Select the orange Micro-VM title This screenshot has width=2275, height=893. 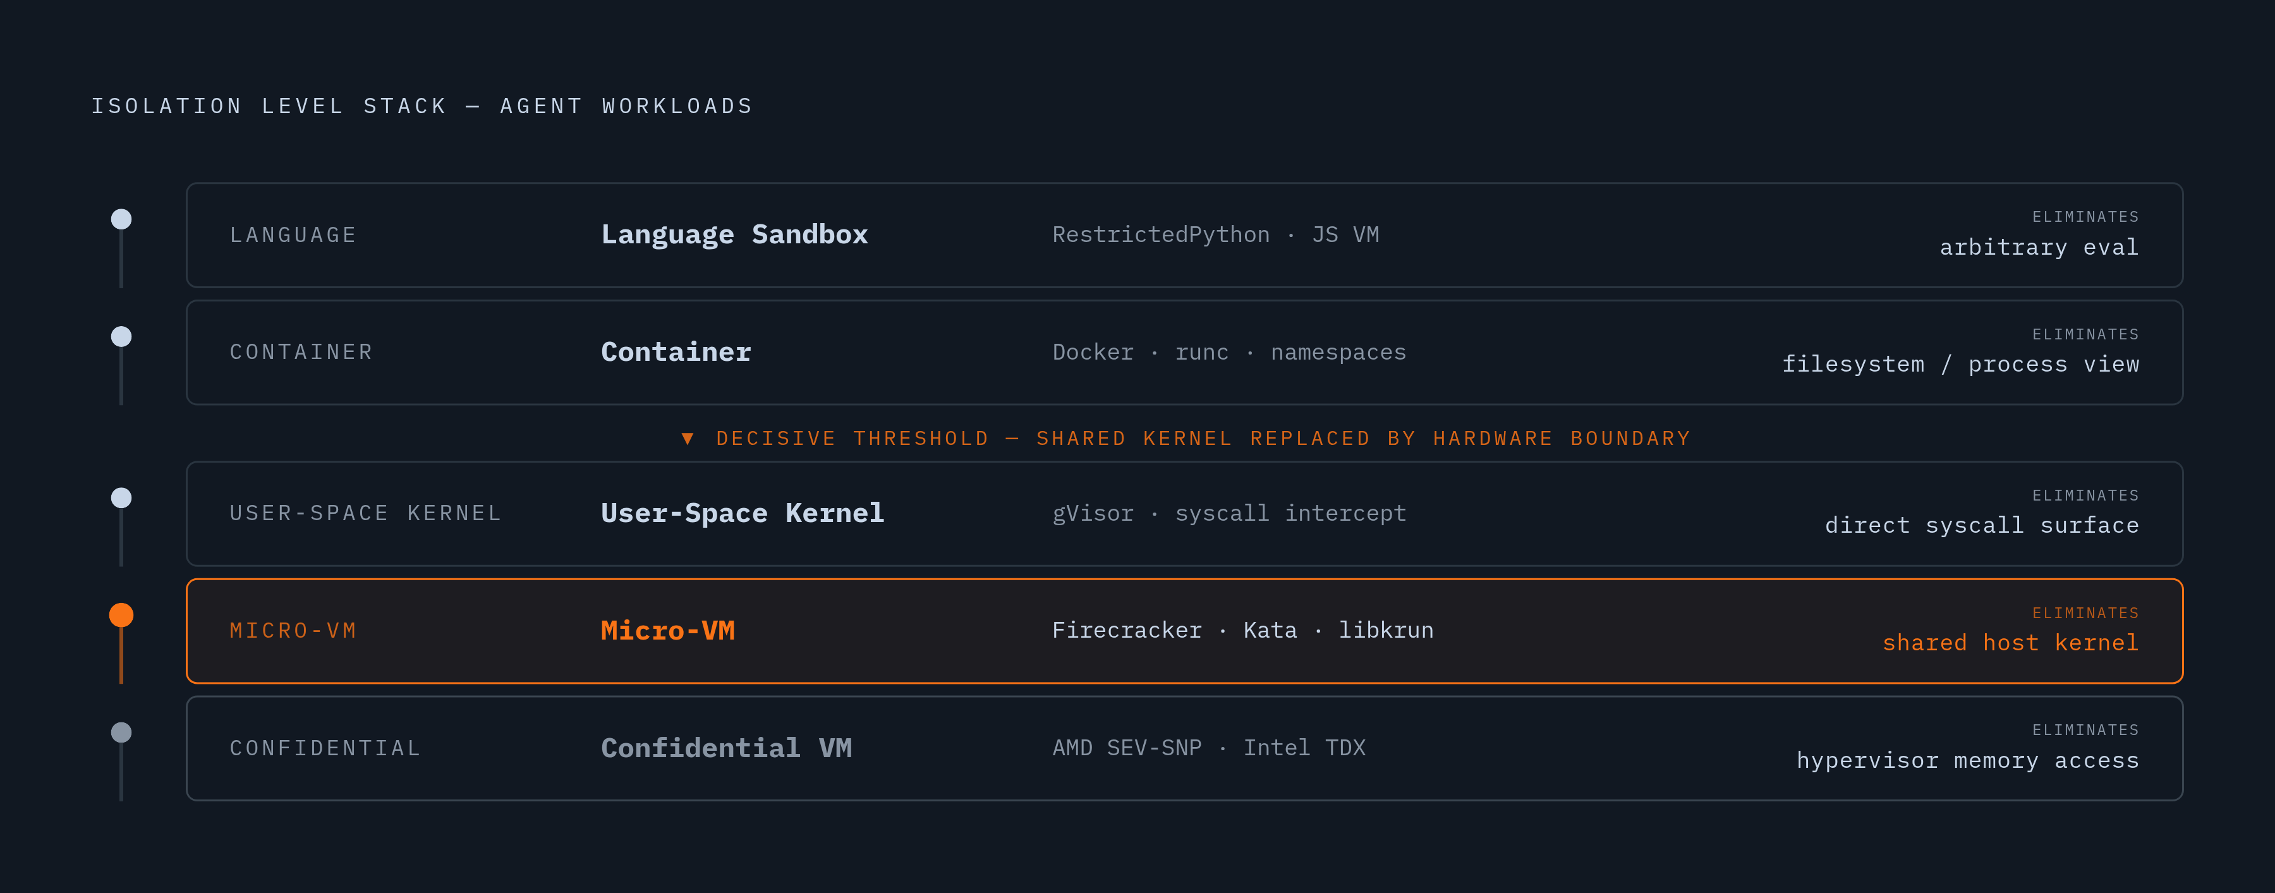tap(668, 631)
